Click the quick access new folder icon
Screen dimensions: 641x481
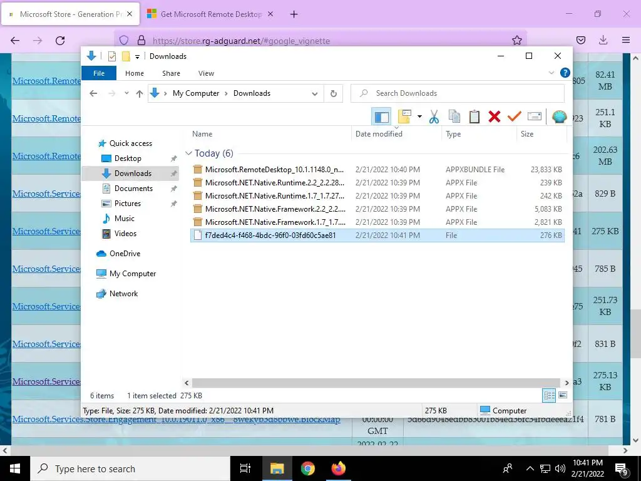(x=126, y=56)
